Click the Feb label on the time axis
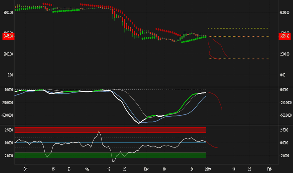The height and width of the screenshot is (173, 293). [x=269, y=169]
